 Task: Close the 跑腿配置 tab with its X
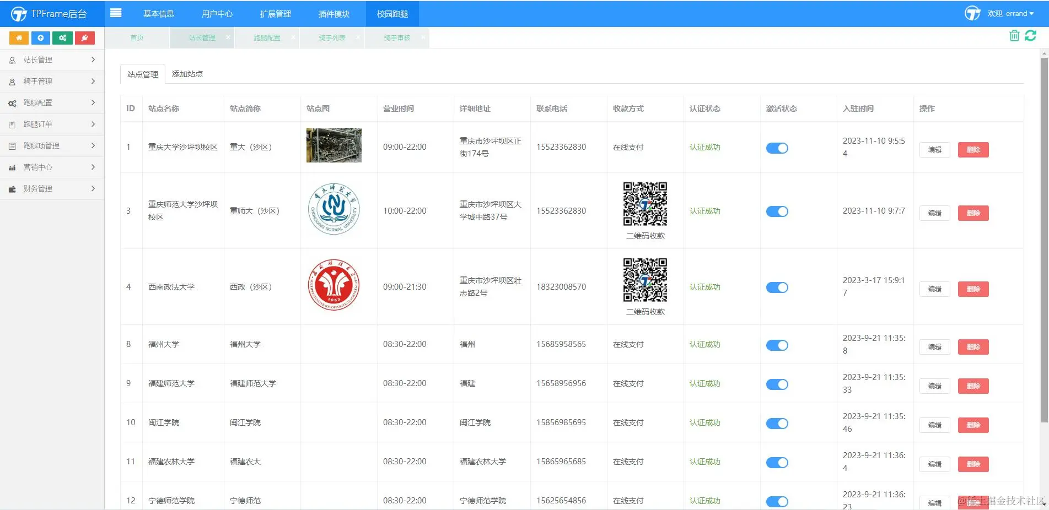point(293,37)
